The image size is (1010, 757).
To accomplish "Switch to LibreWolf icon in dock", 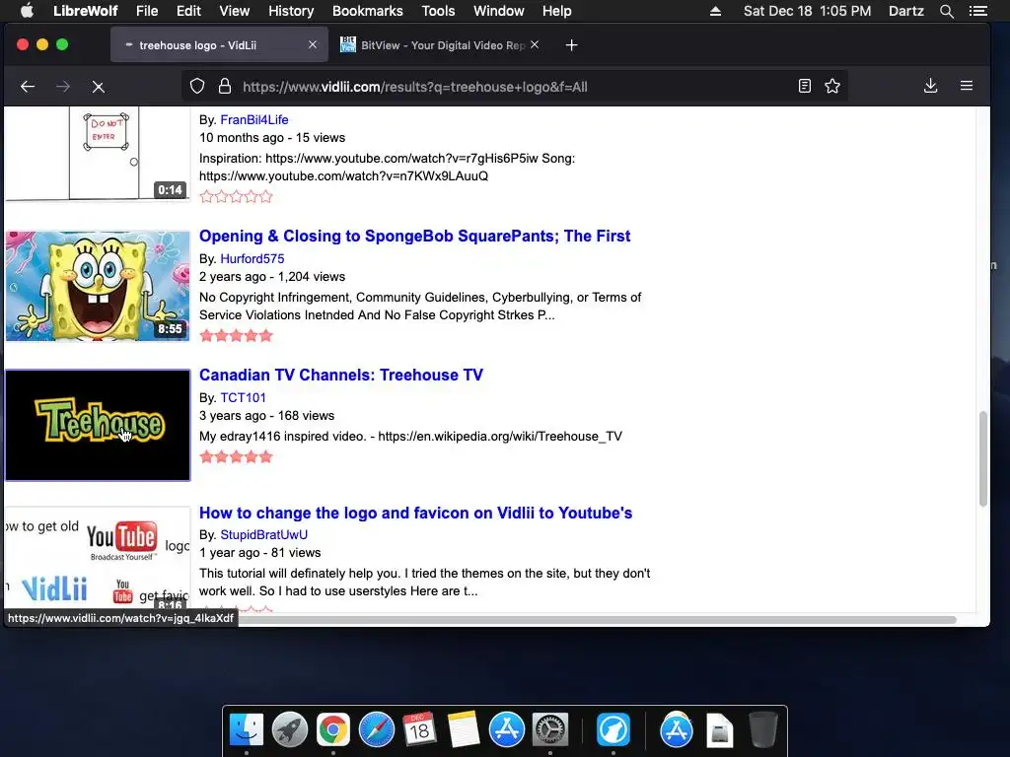I will (x=613, y=730).
